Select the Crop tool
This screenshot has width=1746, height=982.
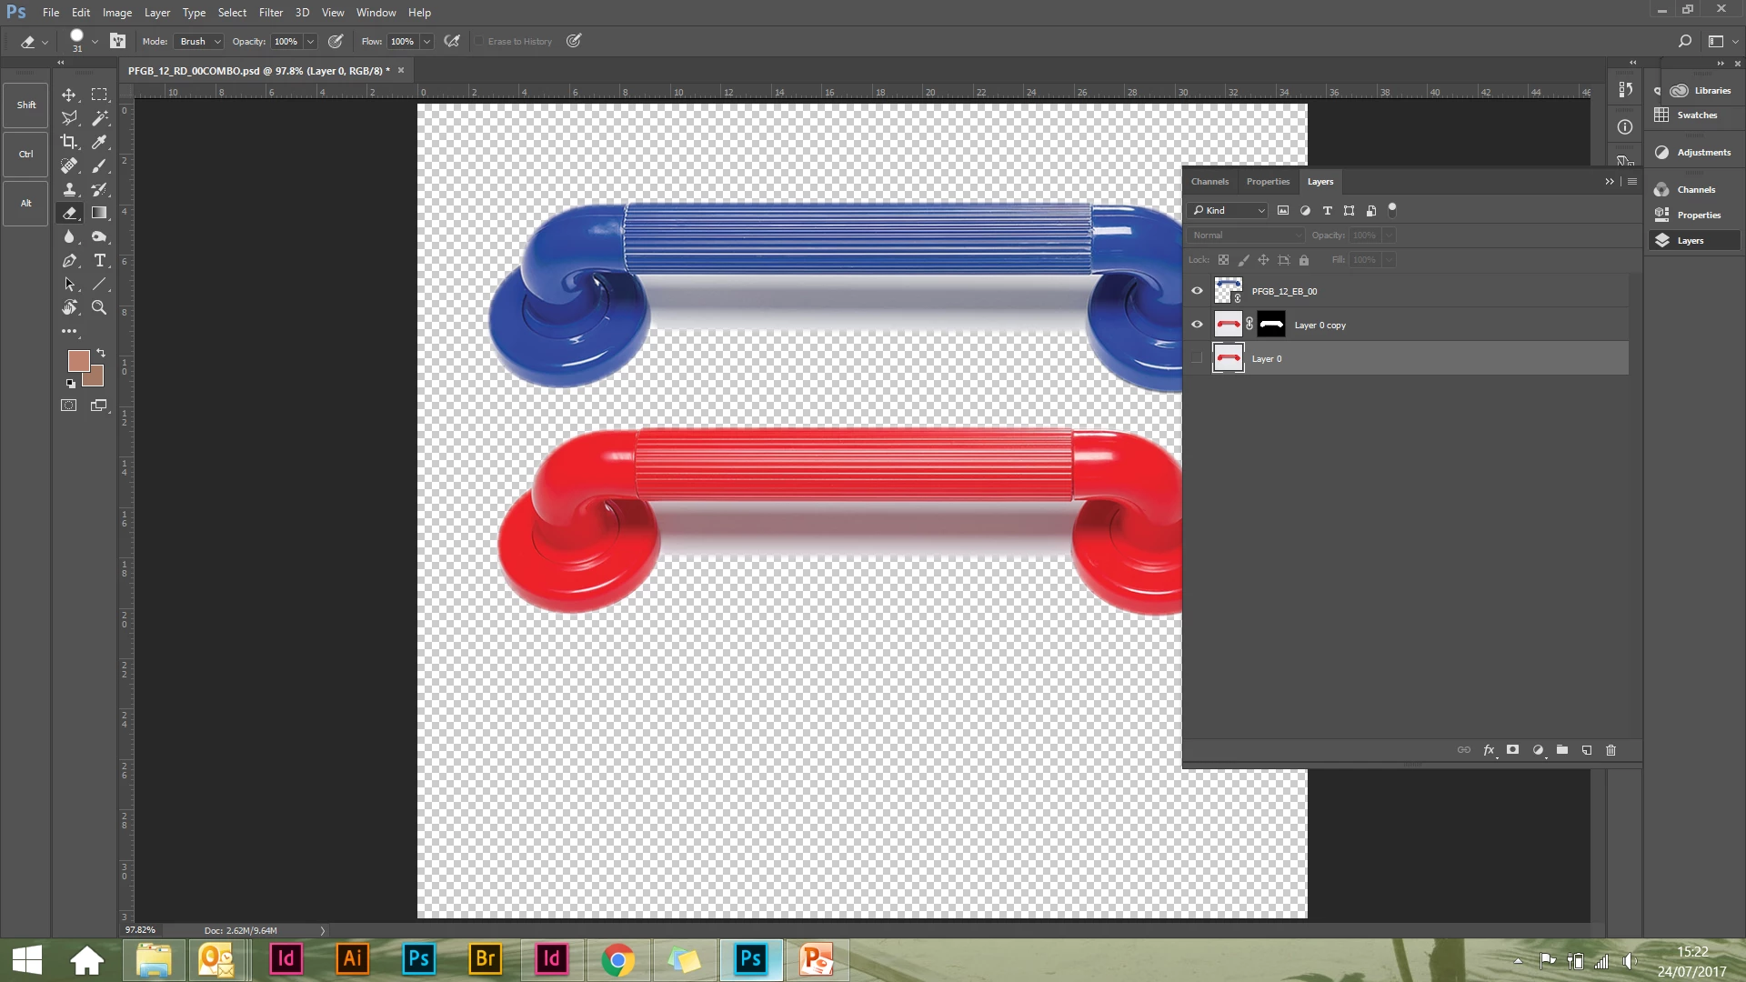pos(69,142)
